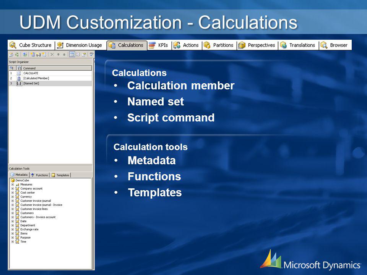
Task: Click the Measures bar chart icon
Action: [17, 184]
